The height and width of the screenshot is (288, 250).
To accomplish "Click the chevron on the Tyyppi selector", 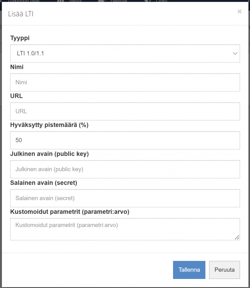I will point(235,53).
